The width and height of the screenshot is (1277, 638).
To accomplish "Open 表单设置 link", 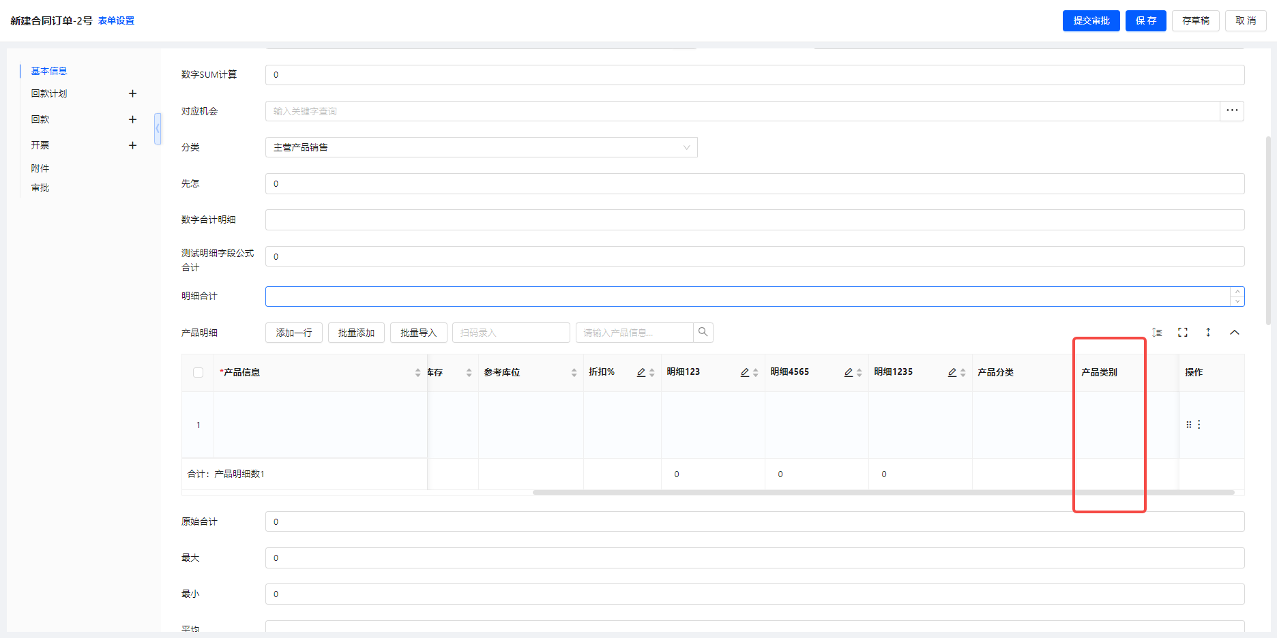I will point(116,20).
